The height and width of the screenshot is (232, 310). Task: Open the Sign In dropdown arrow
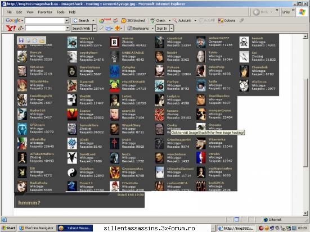coord(172,28)
